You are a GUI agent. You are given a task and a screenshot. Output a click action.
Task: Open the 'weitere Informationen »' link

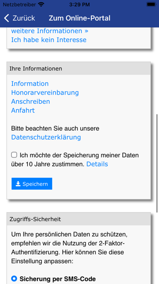(x=50, y=31)
